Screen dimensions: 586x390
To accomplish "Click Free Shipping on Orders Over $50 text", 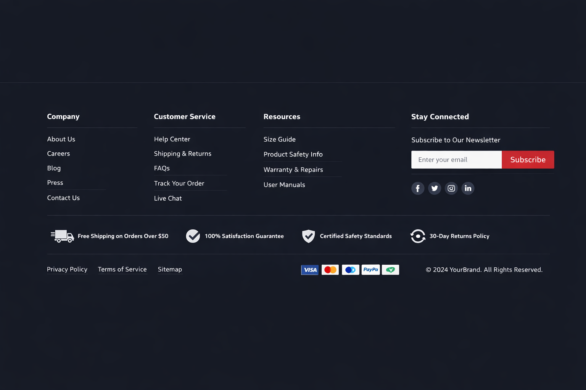I will click(123, 236).
